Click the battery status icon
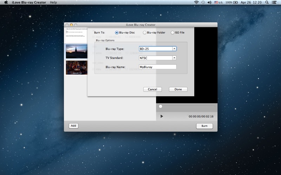Image resolution: width=281 pixels, height=175 pixels. (235, 2)
